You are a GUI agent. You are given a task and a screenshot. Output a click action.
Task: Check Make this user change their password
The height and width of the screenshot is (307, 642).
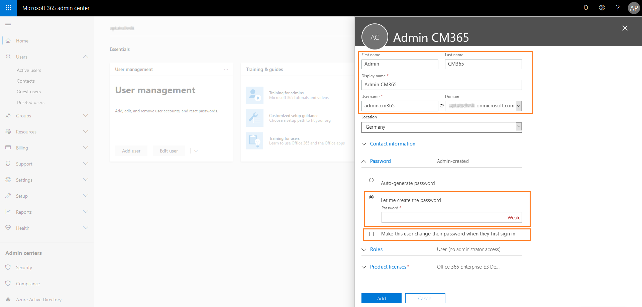pos(371,234)
